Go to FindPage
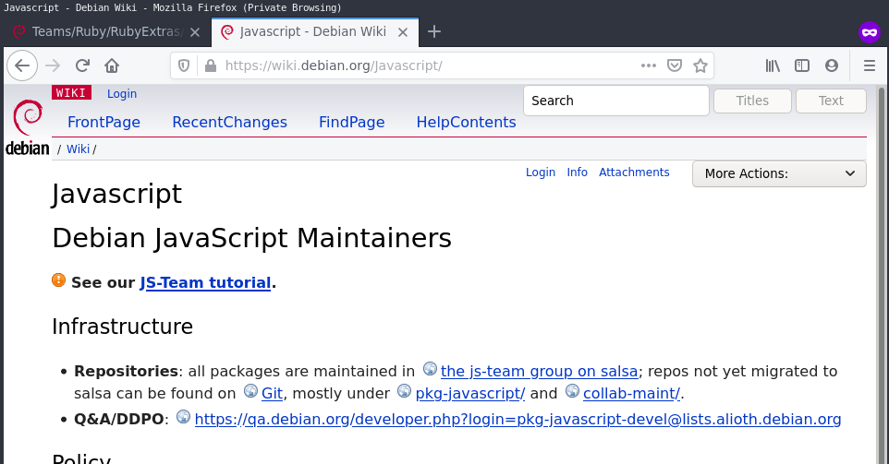 (351, 122)
